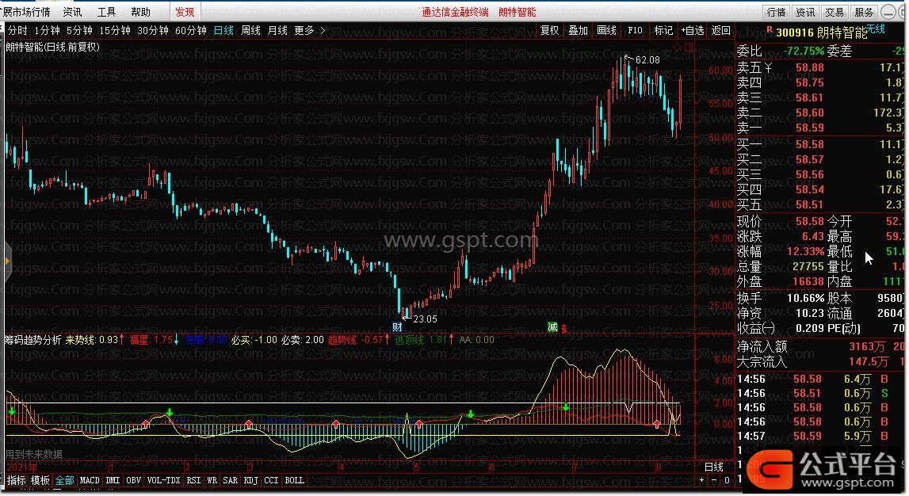Click the 净流入额 row in quote panel

click(x=819, y=346)
